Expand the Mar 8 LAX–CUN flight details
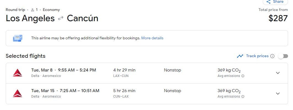The width and height of the screenshot is (293, 110). point(278,73)
